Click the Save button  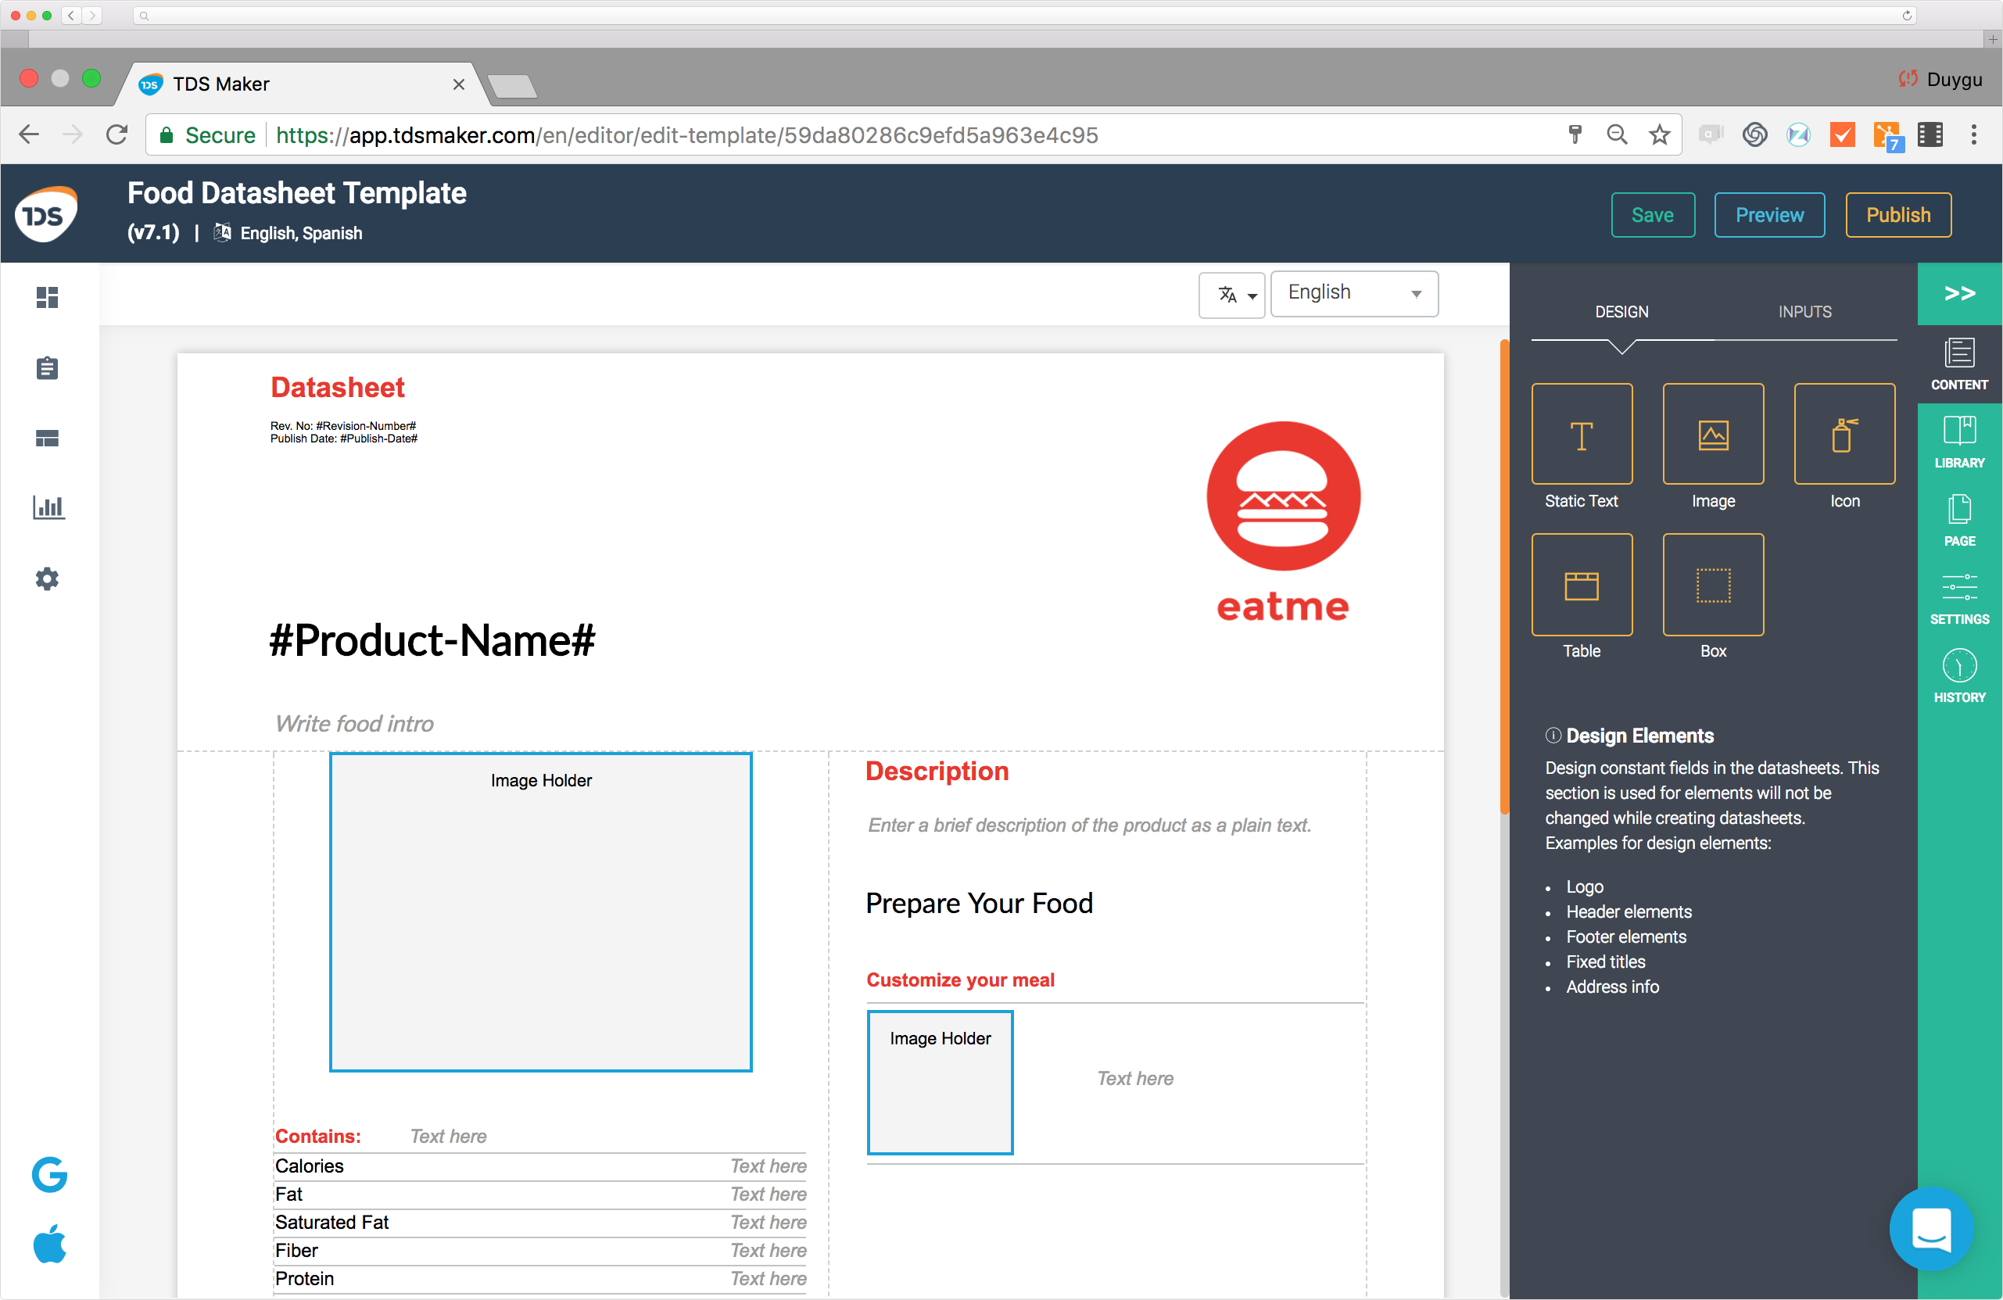[x=1652, y=214]
